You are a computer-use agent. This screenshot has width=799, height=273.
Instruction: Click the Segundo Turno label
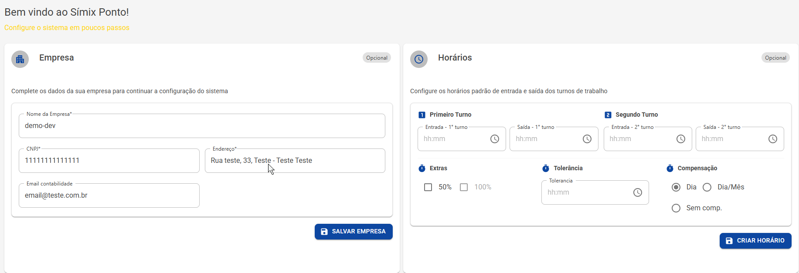click(637, 115)
